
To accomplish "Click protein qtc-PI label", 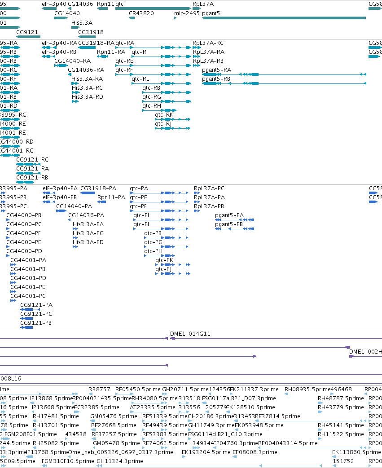I will (141, 215).
